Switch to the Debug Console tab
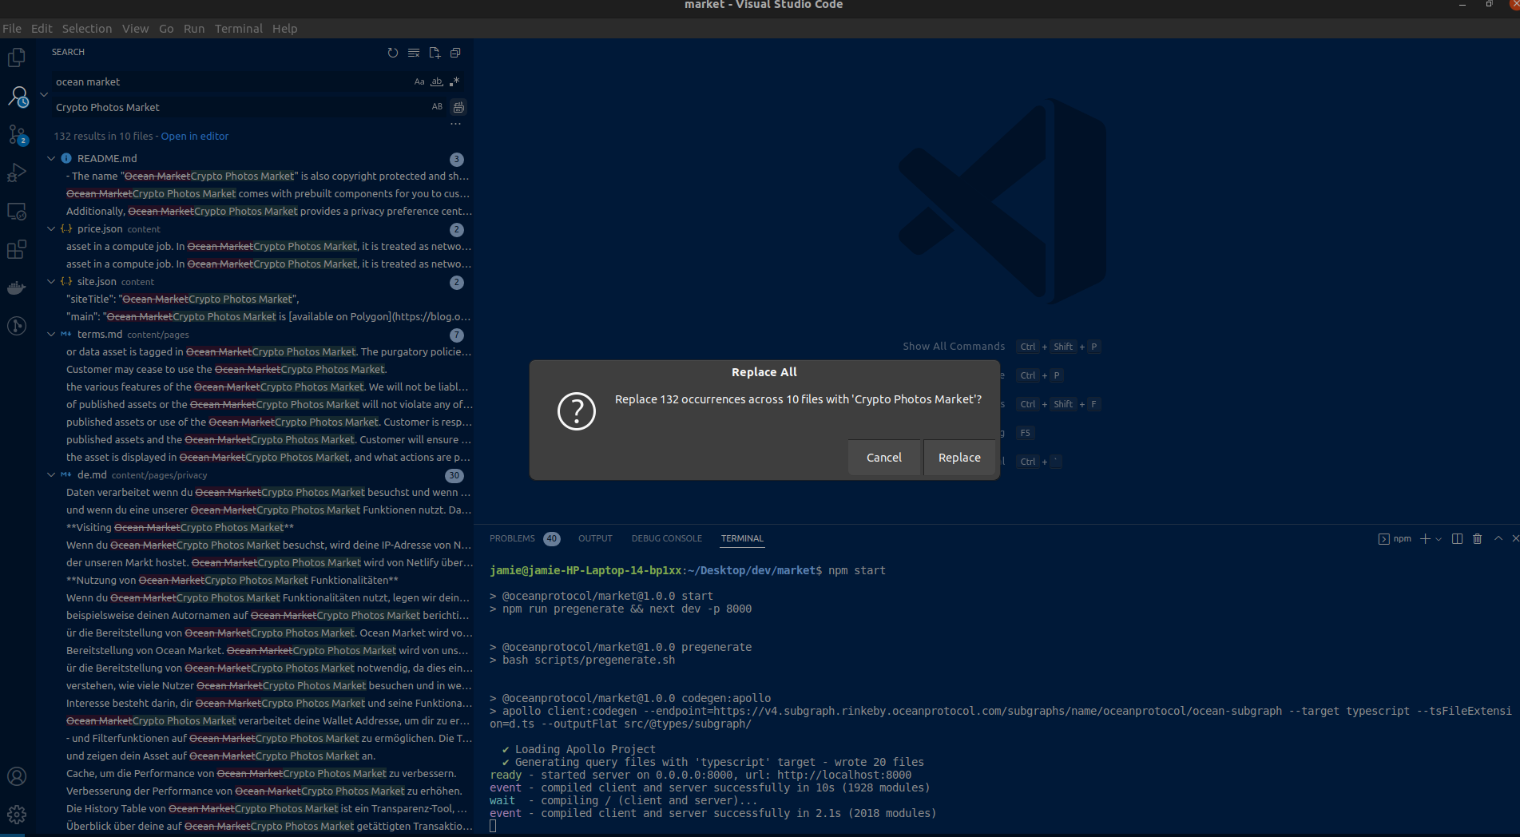The image size is (1520, 837). [x=666, y=538]
